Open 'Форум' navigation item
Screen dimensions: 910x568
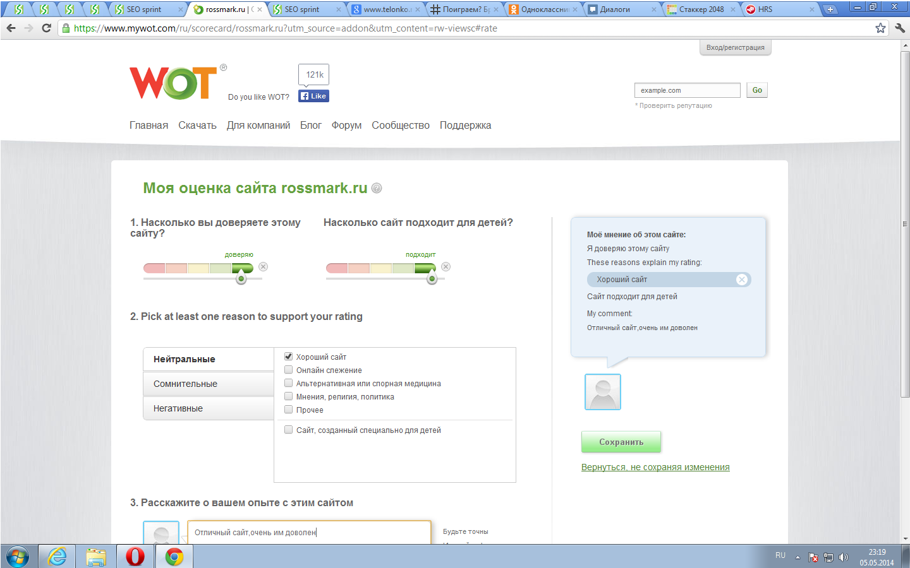coord(346,125)
